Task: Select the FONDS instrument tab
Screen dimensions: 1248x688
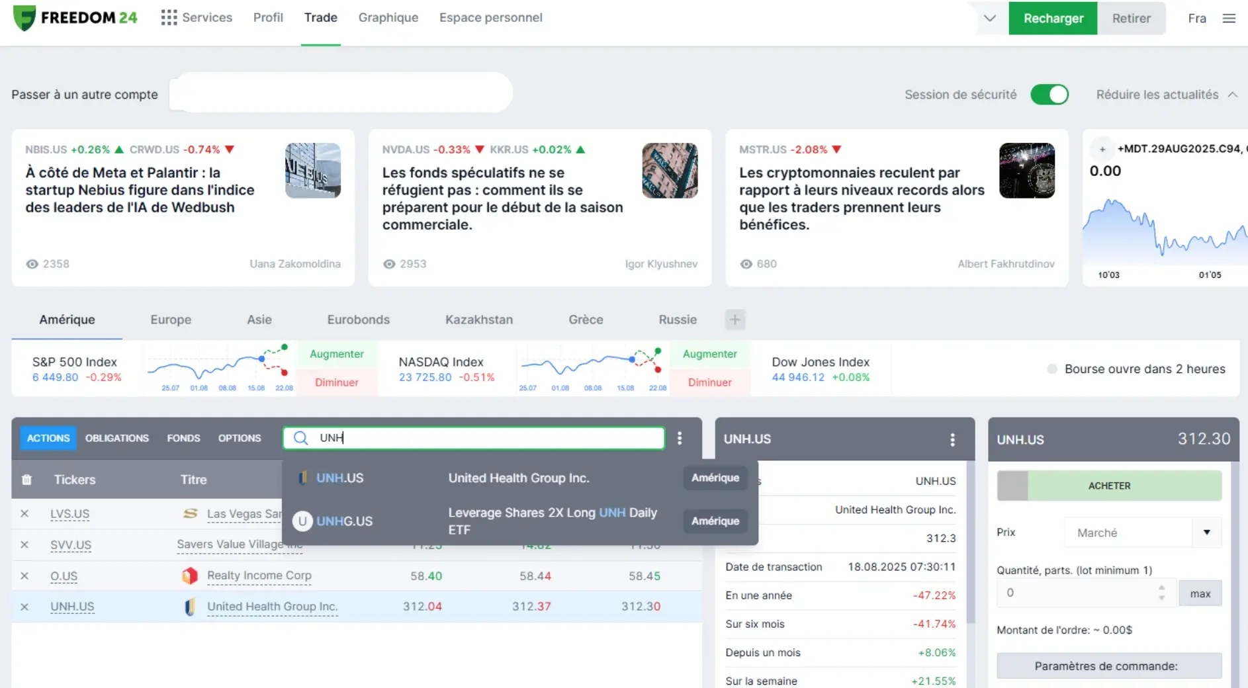Action: pos(183,438)
